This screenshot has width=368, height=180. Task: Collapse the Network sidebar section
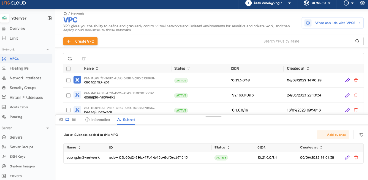48,49
